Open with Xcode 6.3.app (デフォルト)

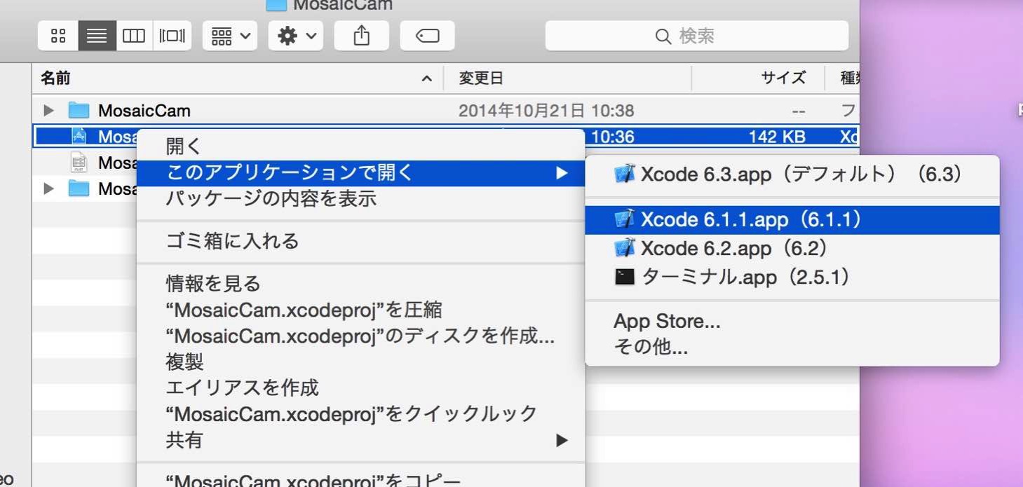pos(792,174)
